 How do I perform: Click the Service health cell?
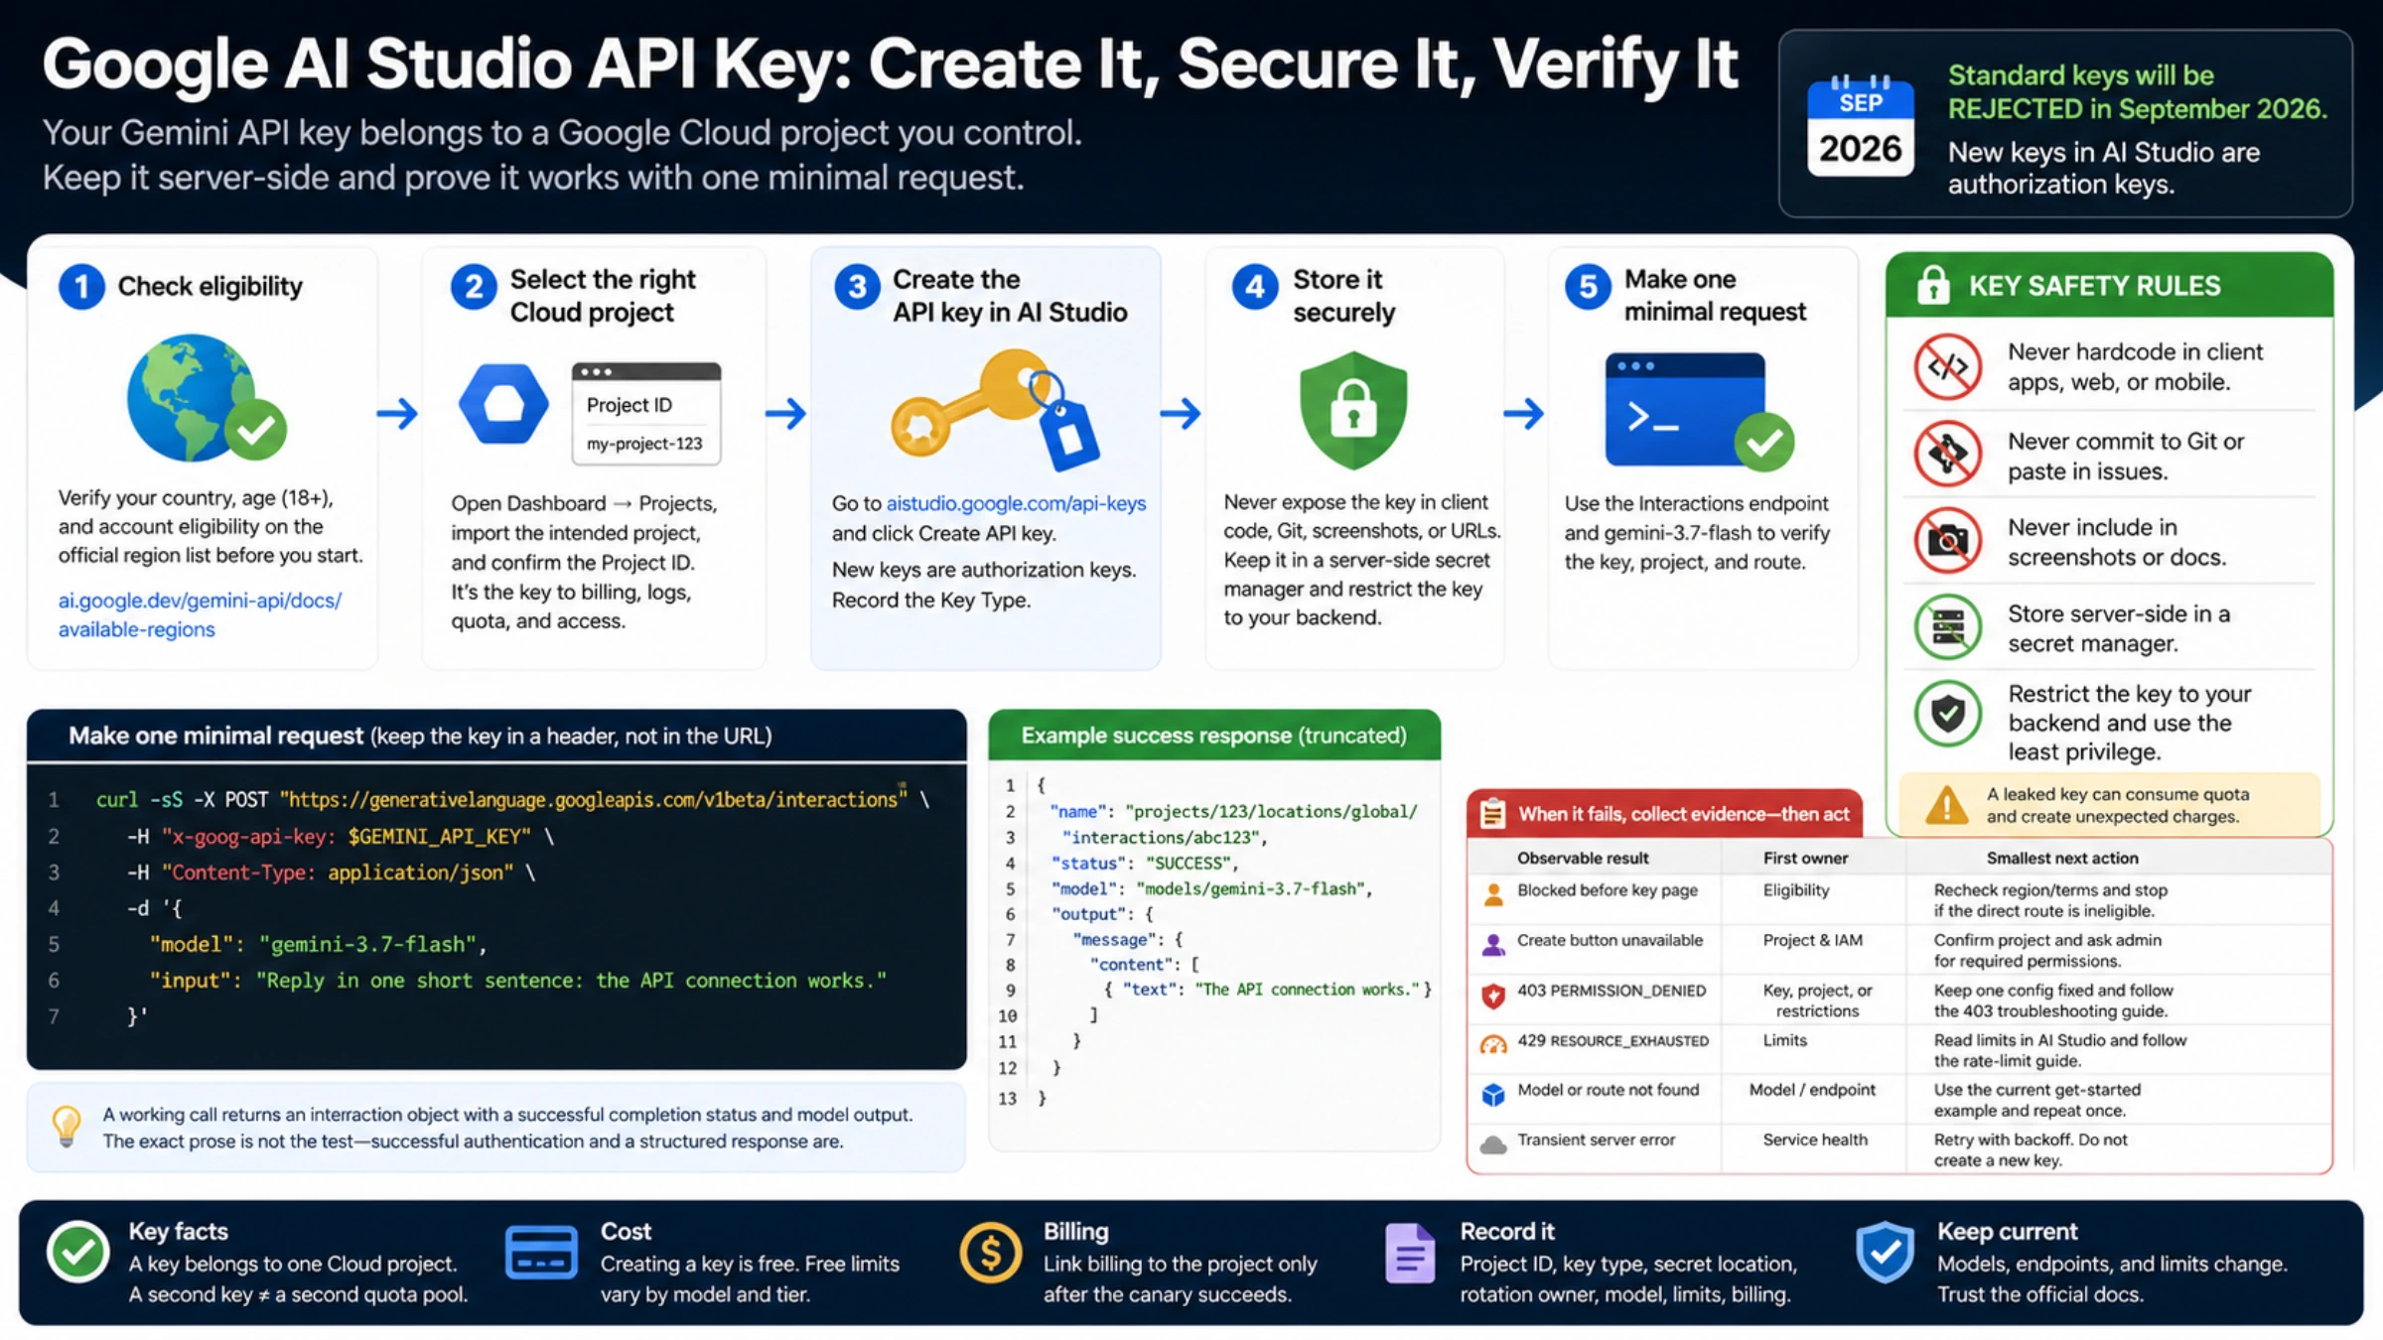1815,1139
